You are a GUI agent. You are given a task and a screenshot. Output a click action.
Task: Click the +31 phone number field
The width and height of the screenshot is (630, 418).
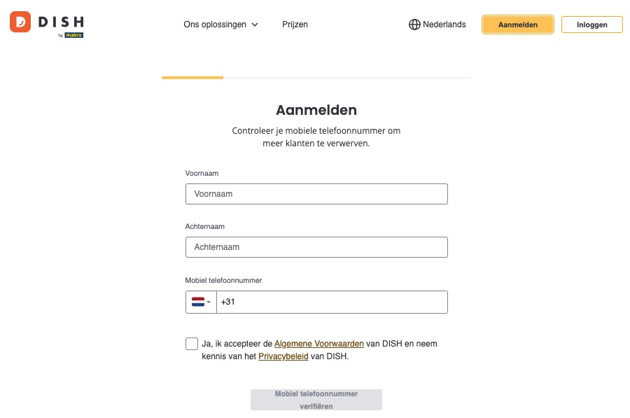[332, 302]
